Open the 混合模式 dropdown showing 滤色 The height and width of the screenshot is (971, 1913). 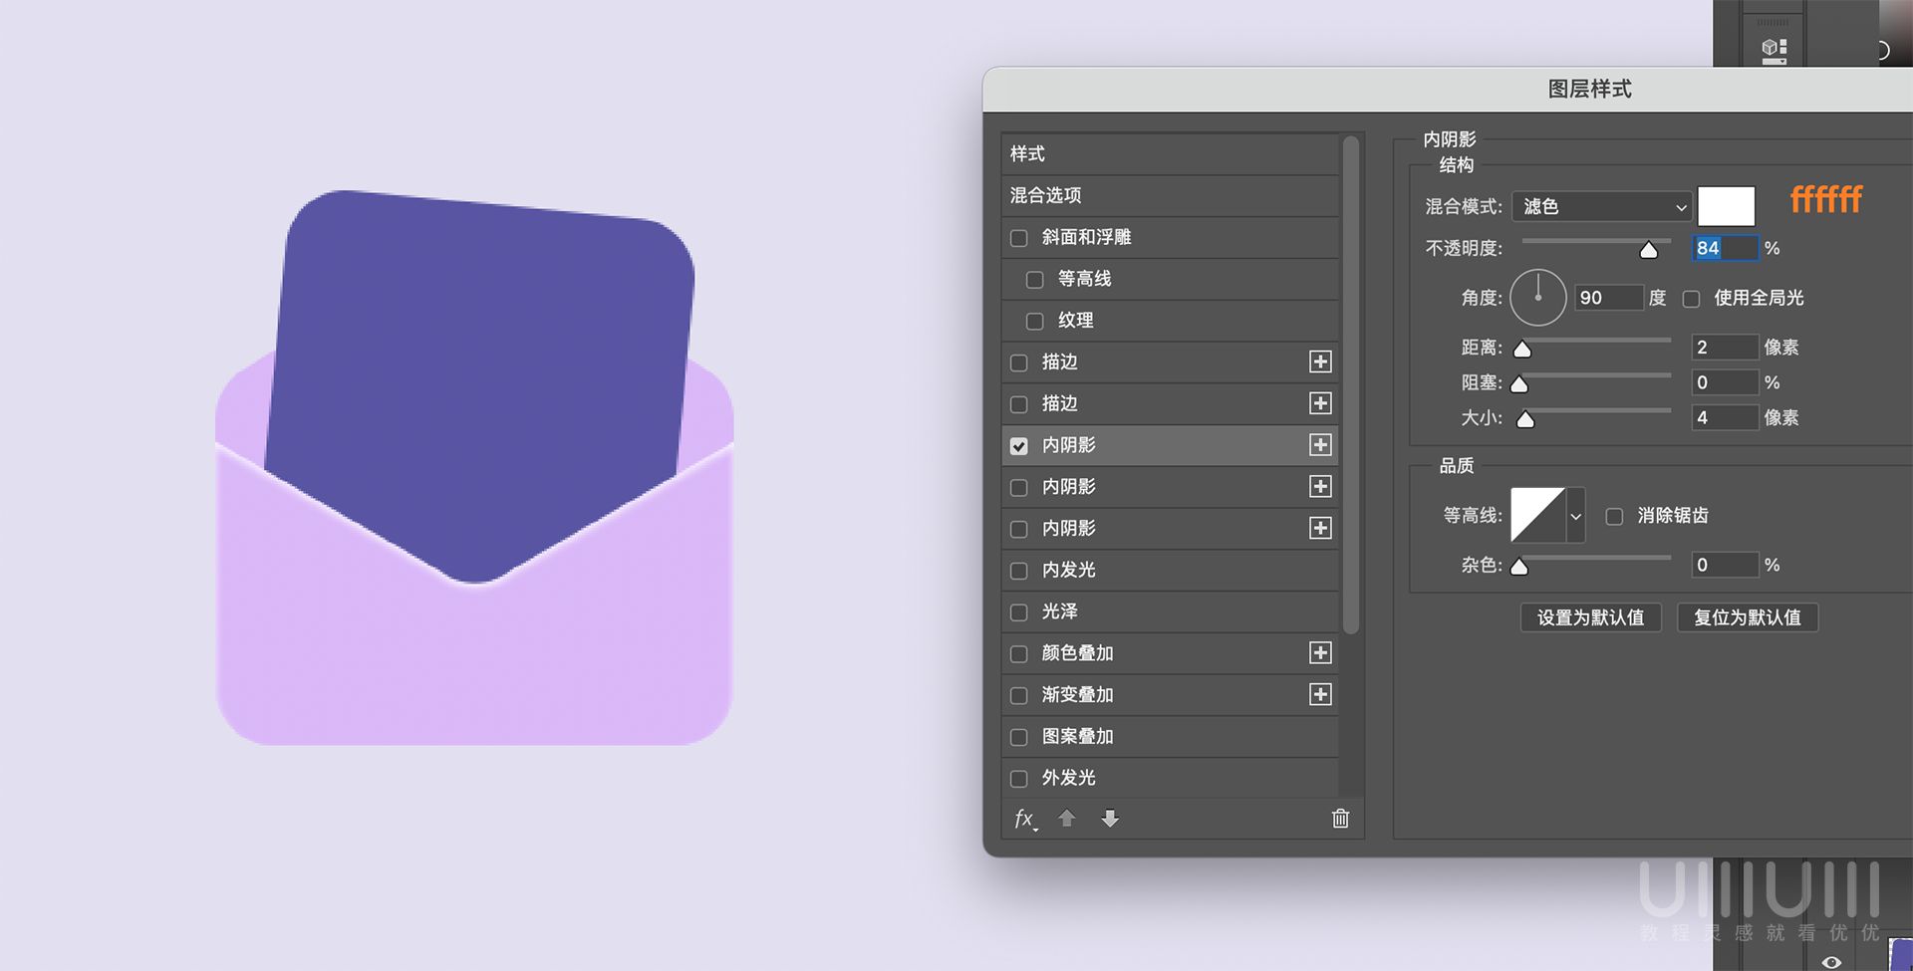click(1599, 206)
